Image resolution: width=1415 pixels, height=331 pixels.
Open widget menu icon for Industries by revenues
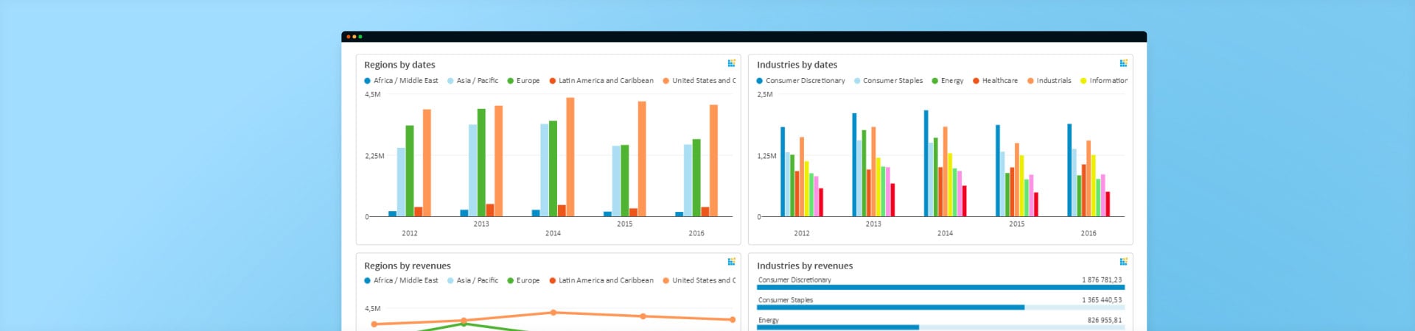(x=1123, y=262)
